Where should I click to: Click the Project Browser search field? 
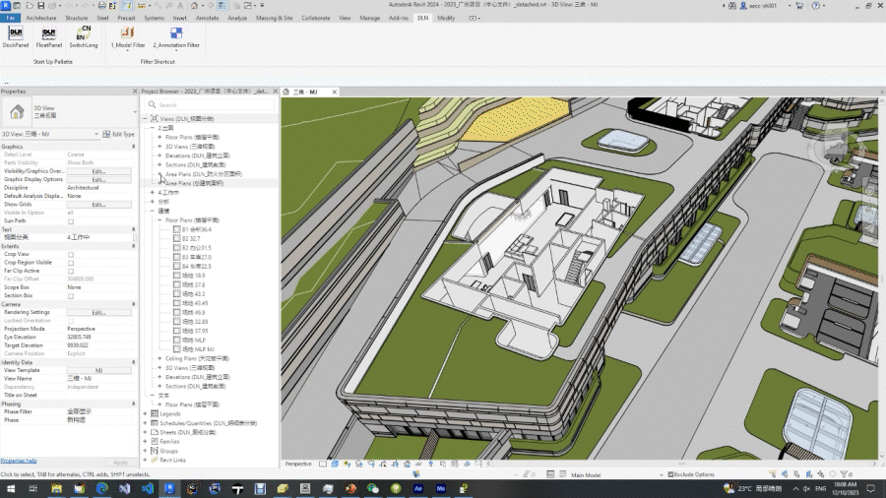[x=212, y=104]
